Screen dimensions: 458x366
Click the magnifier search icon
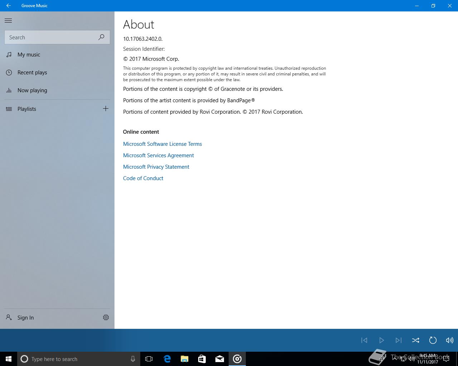[102, 37]
